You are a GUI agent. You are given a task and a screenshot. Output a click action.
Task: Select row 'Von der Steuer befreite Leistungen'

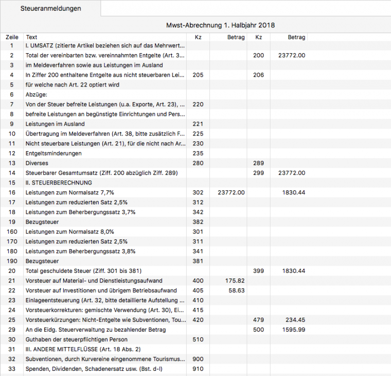tap(195, 105)
